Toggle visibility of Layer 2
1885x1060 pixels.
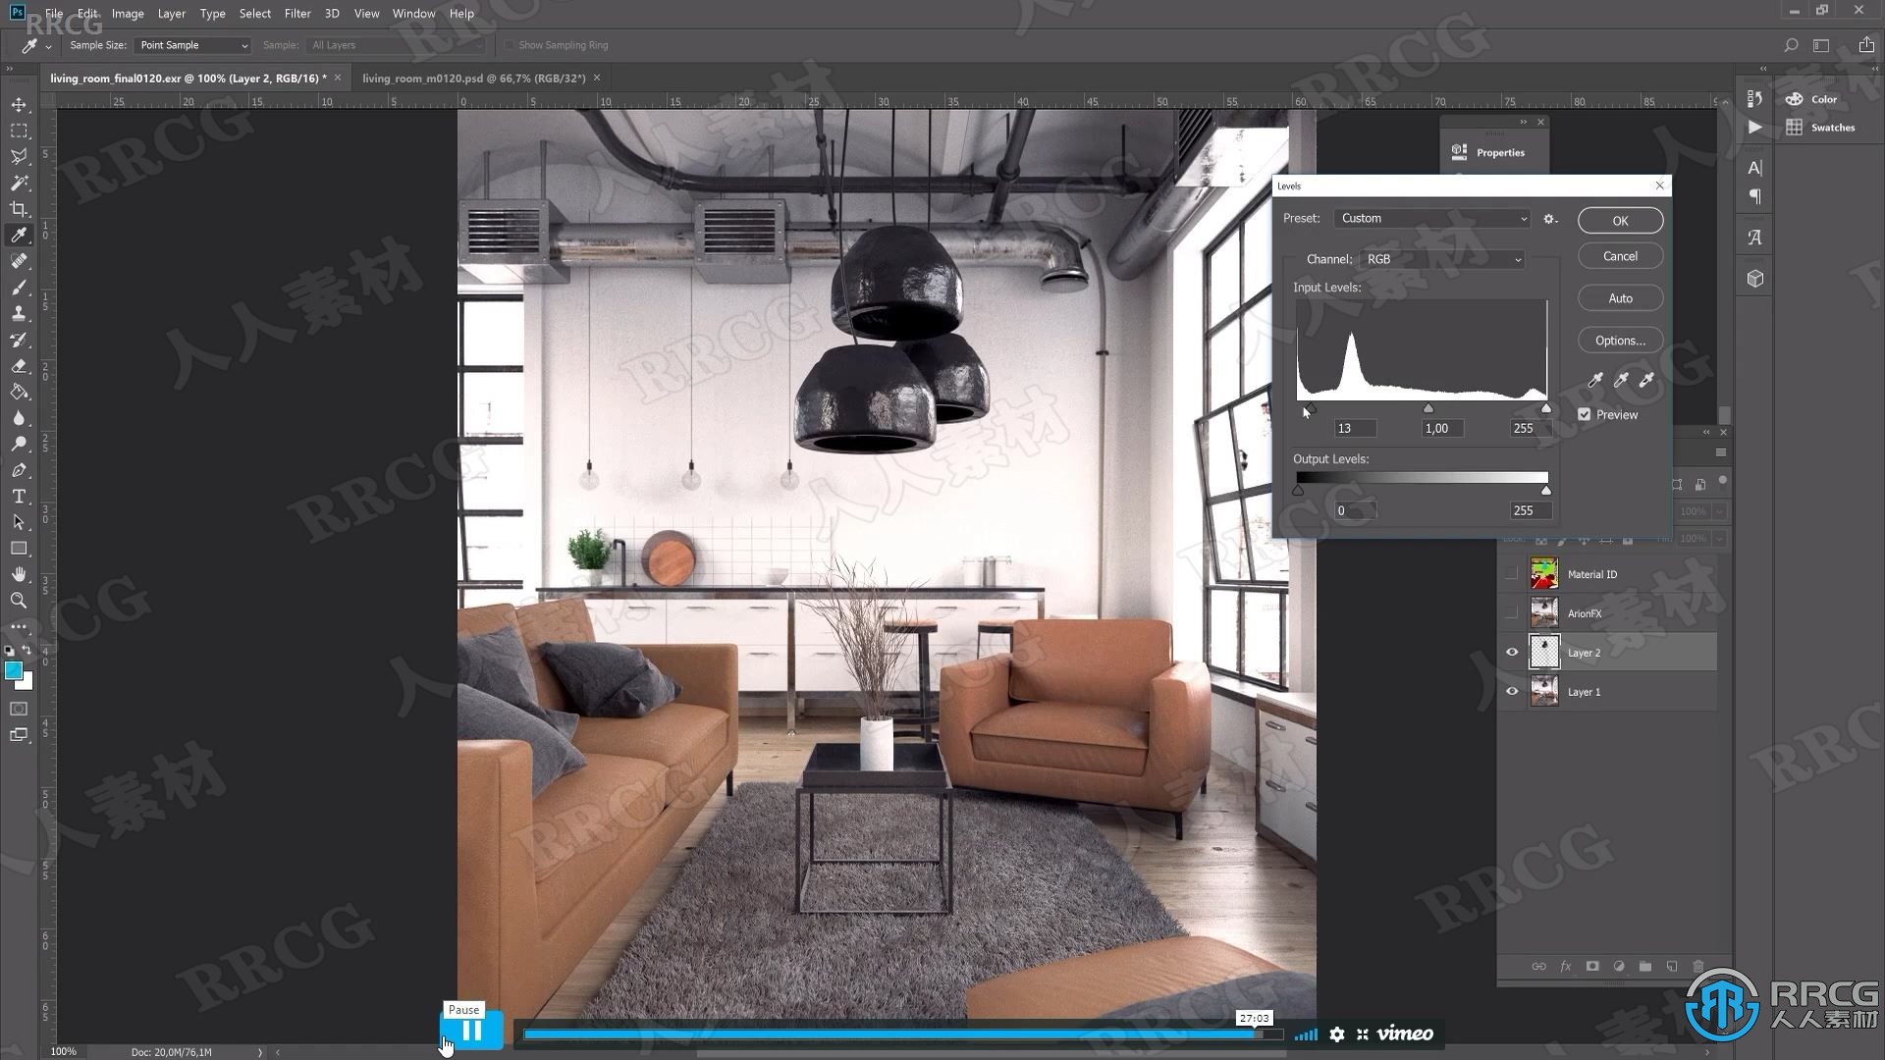1511,653
